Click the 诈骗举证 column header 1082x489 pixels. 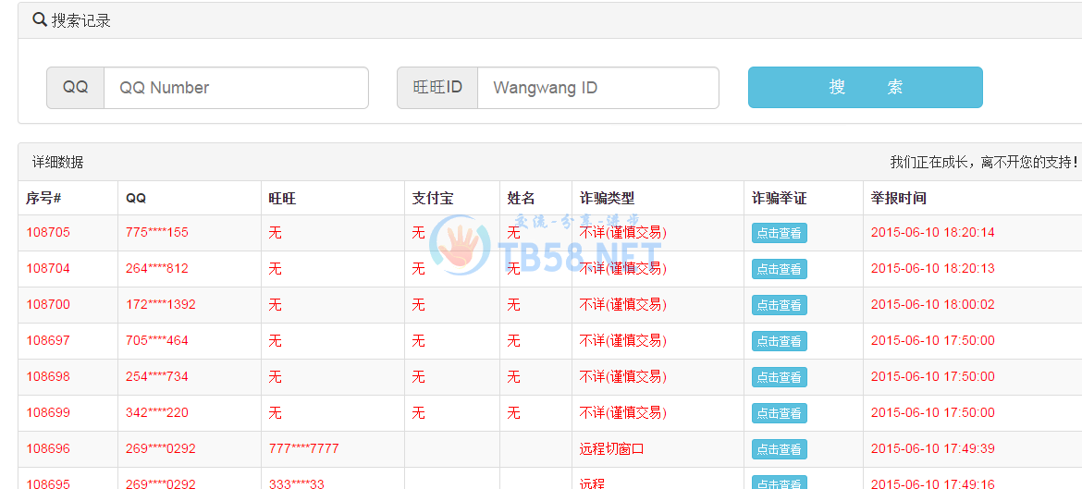coord(779,198)
